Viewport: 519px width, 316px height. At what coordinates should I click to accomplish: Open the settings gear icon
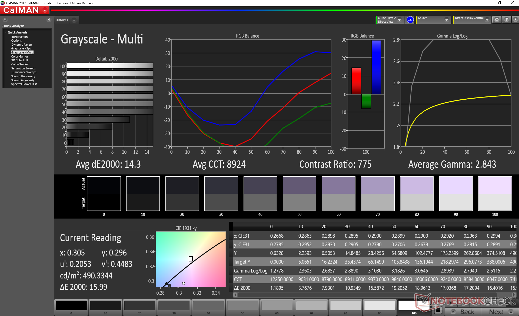(497, 20)
